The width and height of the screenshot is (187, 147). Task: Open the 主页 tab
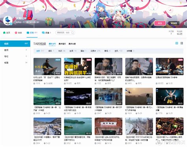(7, 33)
